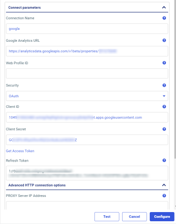Open help for Client ID field
This screenshot has height=224, width=176.
pyautogui.click(x=164, y=106)
